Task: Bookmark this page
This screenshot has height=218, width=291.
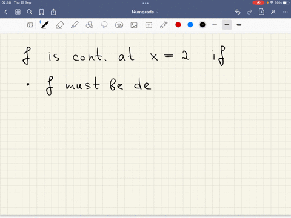Action: [x=41, y=12]
